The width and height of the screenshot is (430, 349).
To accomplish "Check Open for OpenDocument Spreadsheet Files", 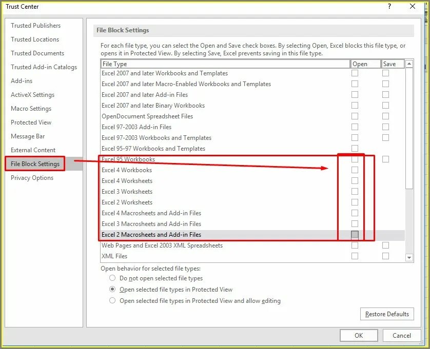I will point(355,116).
